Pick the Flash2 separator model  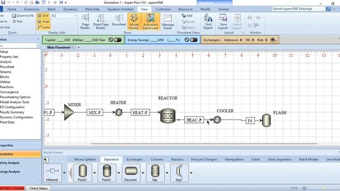[82, 172]
